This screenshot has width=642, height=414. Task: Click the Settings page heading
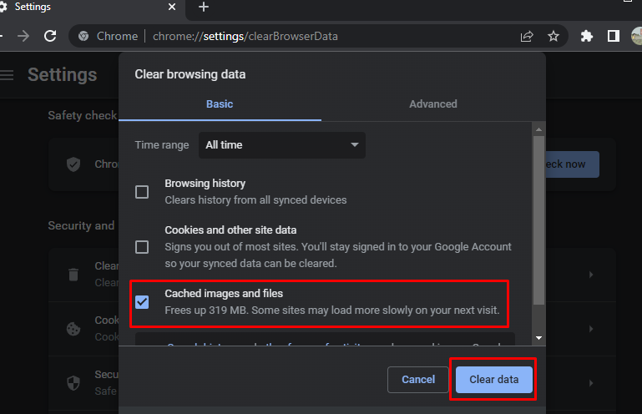(63, 75)
